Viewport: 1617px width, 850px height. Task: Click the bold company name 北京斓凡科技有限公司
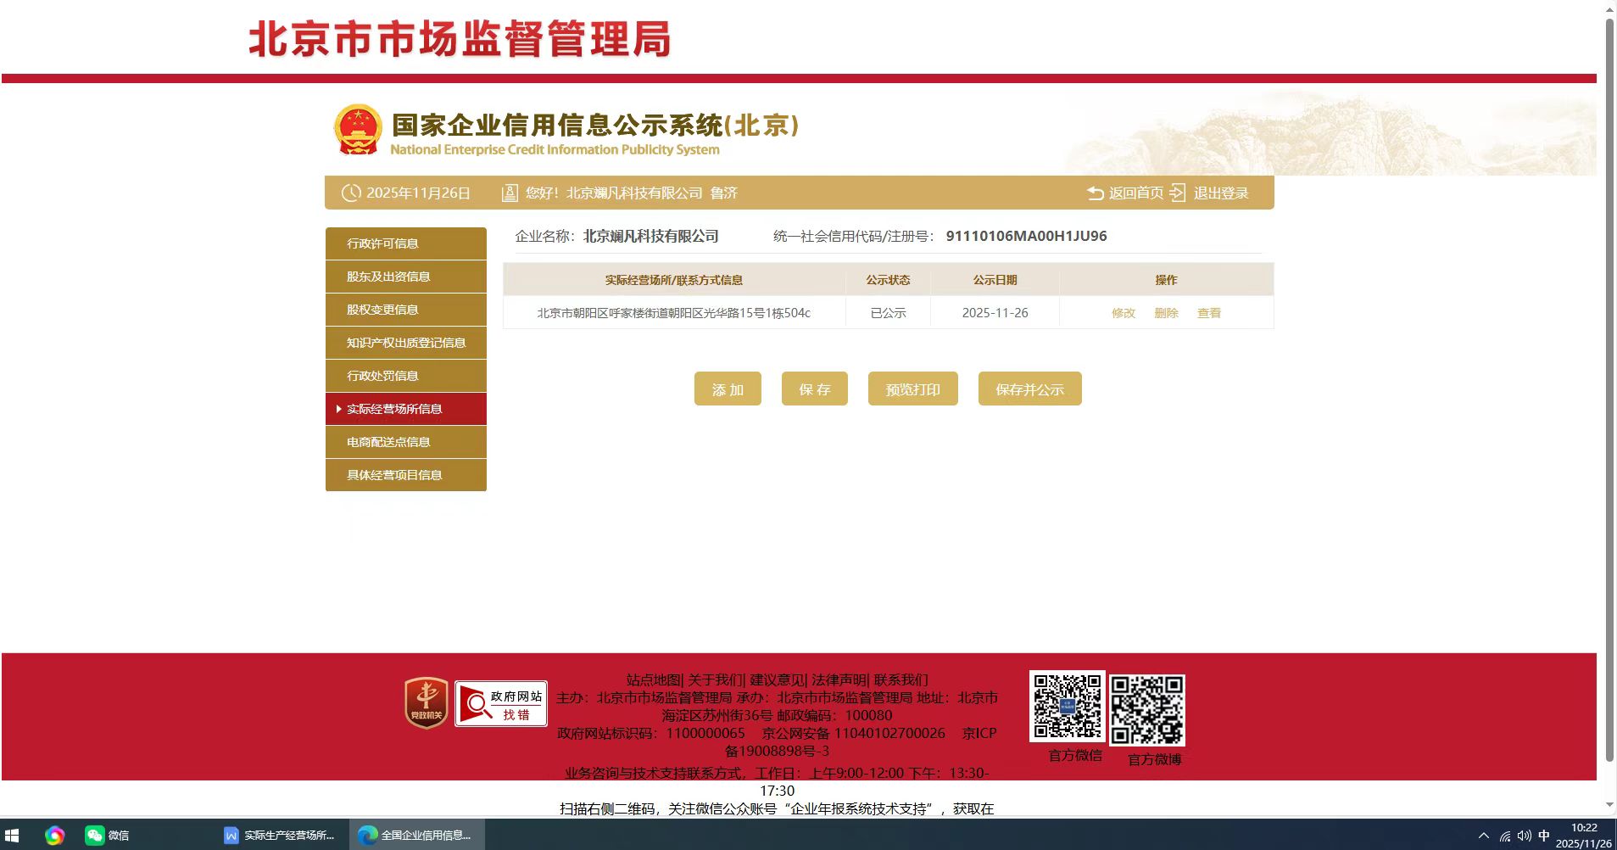click(x=651, y=236)
